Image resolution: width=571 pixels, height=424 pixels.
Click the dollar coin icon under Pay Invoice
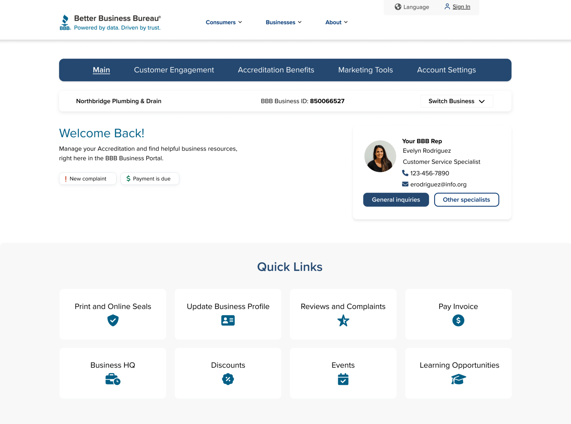tap(458, 320)
